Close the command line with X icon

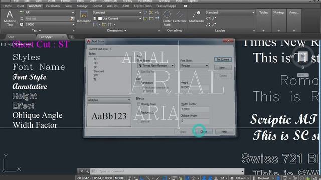pyautogui.click(x=81, y=171)
